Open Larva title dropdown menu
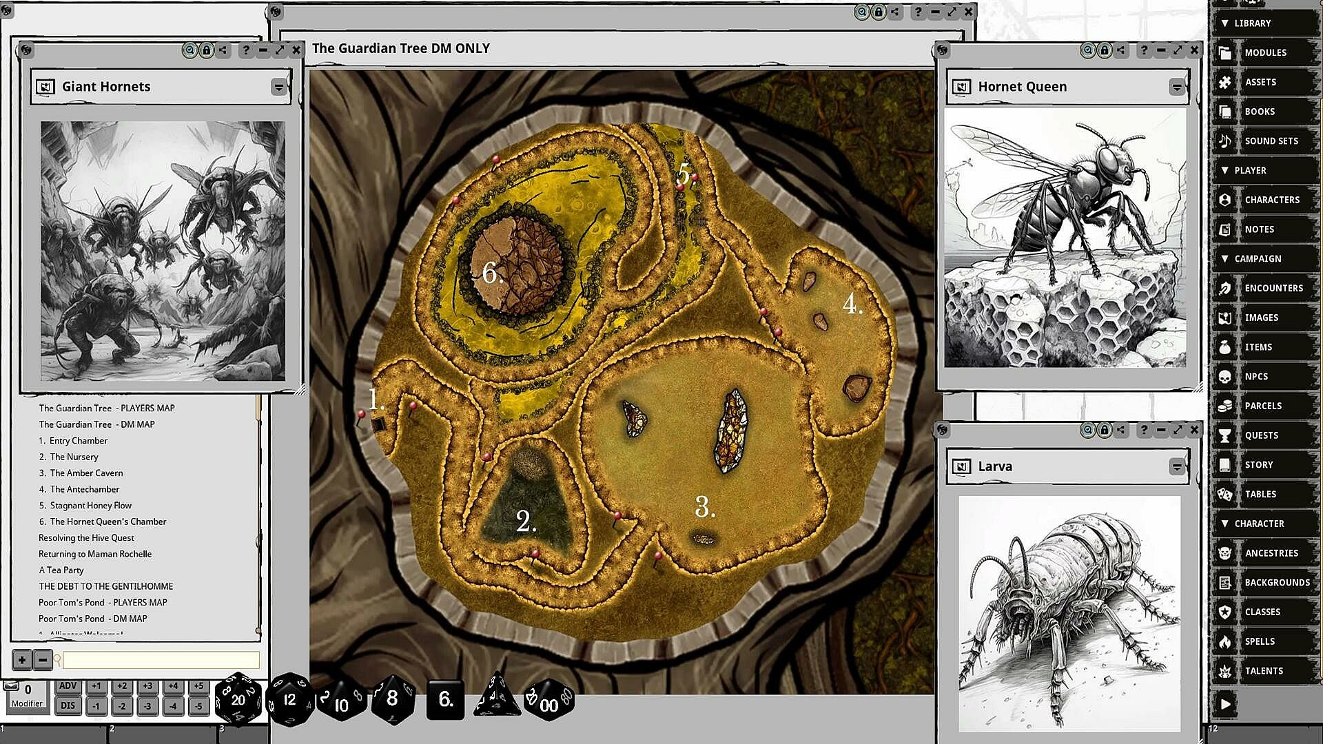Viewport: 1323px width, 744px height. (x=1177, y=467)
